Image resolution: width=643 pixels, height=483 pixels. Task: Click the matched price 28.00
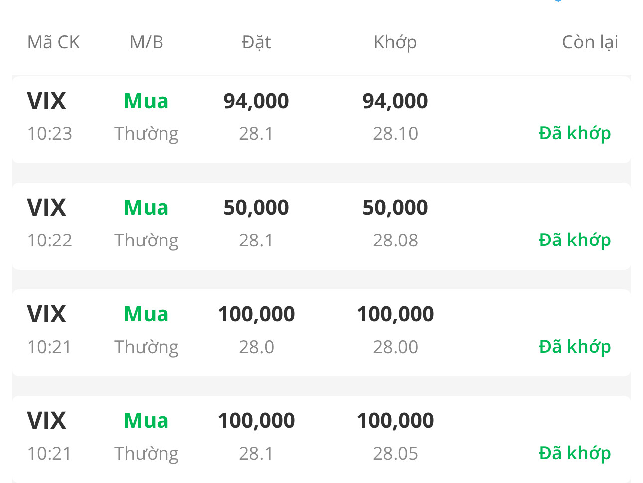tap(395, 347)
